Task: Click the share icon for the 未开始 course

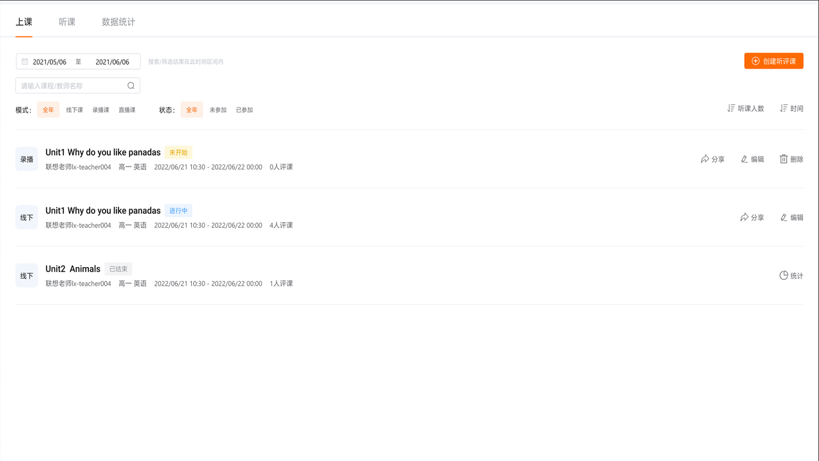Action: tap(705, 159)
